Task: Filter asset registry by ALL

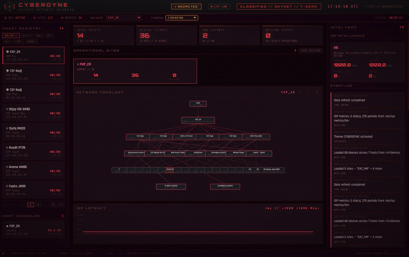Action: tap(27, 35)
